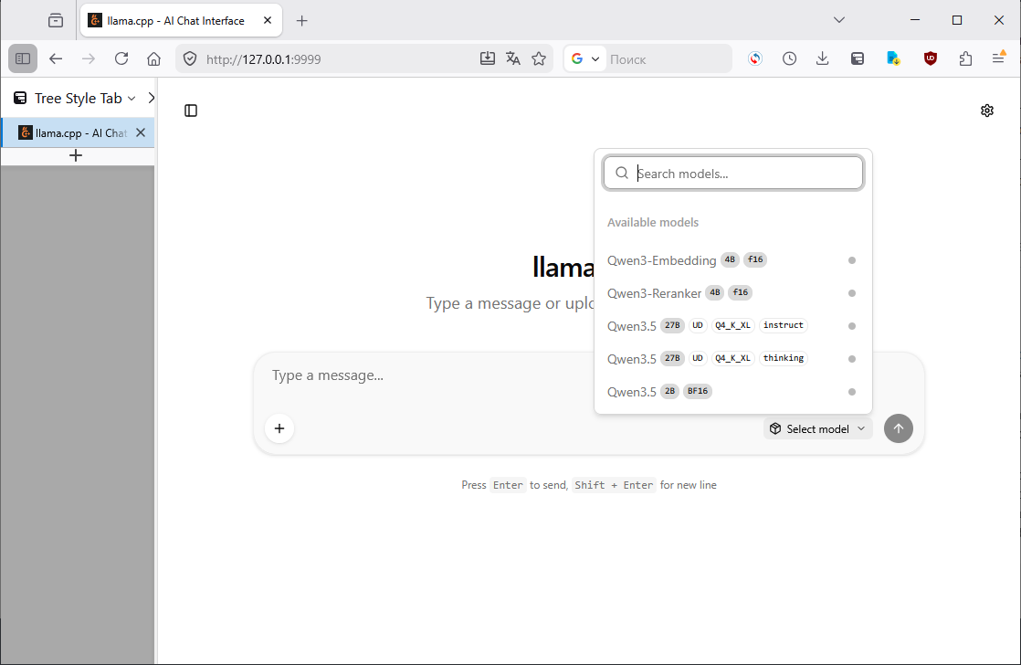Image resolution: width=1021 pixels, height=665 pixels.
Task: Reload the page with the refresh icon
Action: click(x=121, y=58)
